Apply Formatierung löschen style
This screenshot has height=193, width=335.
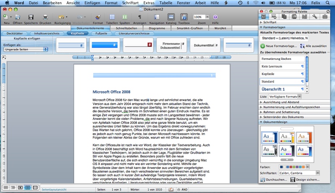282,59
